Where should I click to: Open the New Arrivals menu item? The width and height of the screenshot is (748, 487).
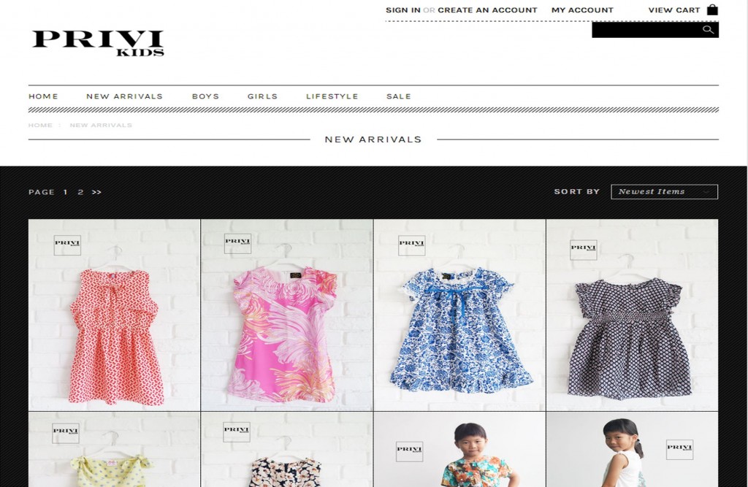(x=124, y=96)
